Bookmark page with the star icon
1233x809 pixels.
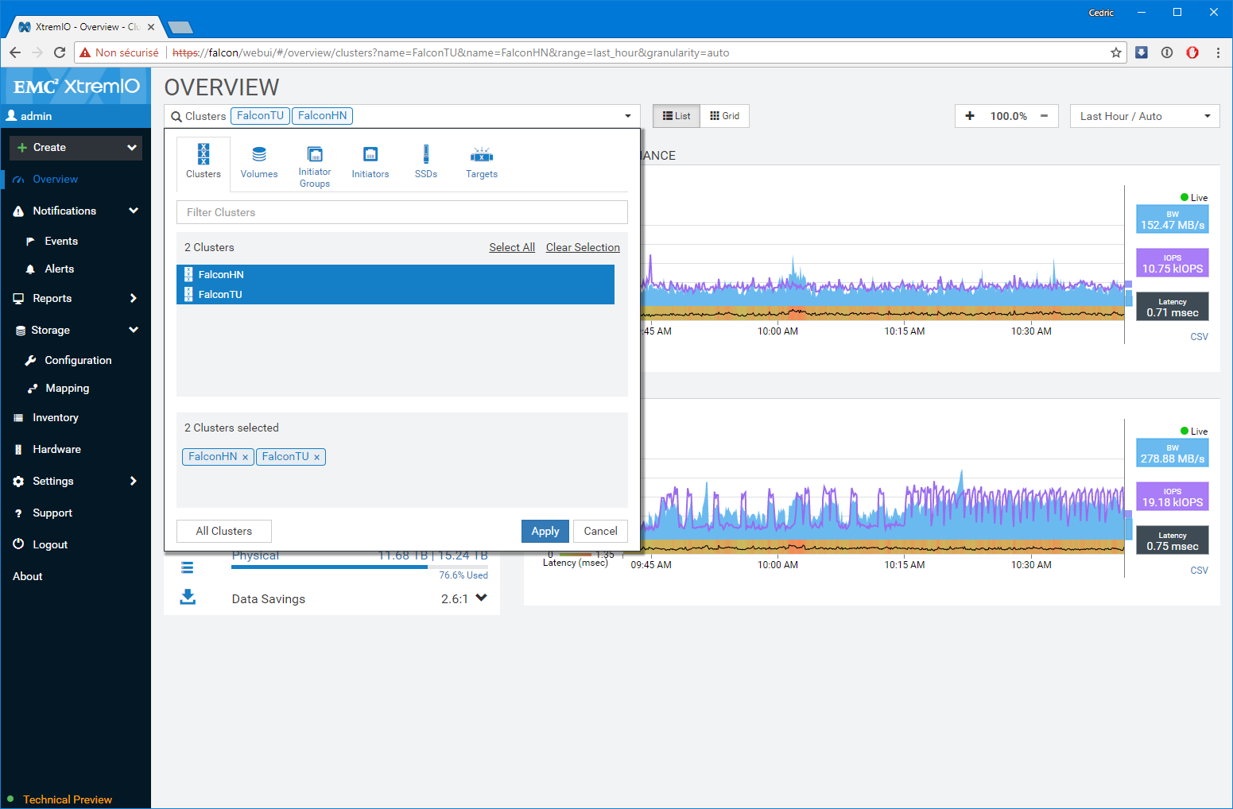click(x=1116, y=52)
